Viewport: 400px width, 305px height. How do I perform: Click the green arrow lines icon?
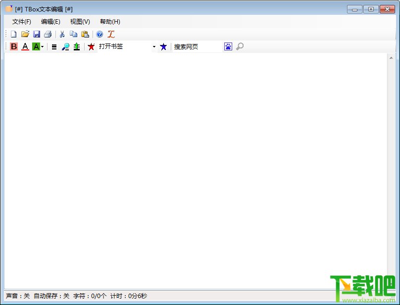(77, 46)
